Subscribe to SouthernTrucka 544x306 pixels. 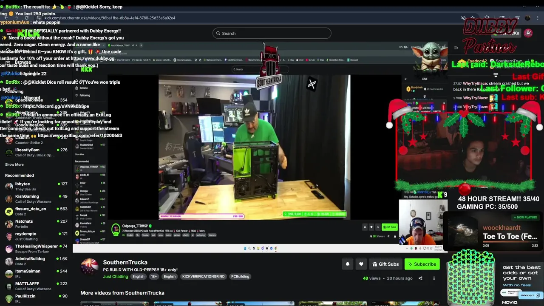pos(422,264)
